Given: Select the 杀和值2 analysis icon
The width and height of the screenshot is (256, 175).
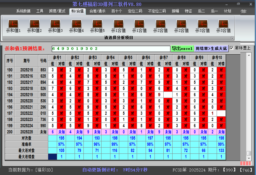Looking at the screenshot, I should click(x=34, y=24).
